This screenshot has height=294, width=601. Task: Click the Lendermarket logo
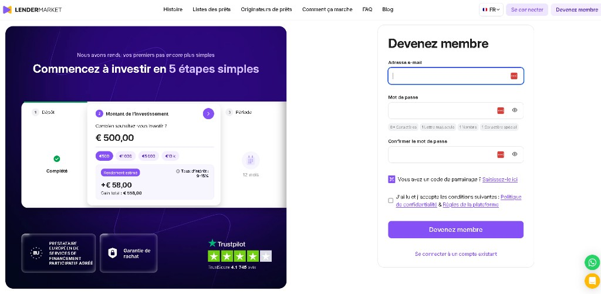[x=32, y=9]
